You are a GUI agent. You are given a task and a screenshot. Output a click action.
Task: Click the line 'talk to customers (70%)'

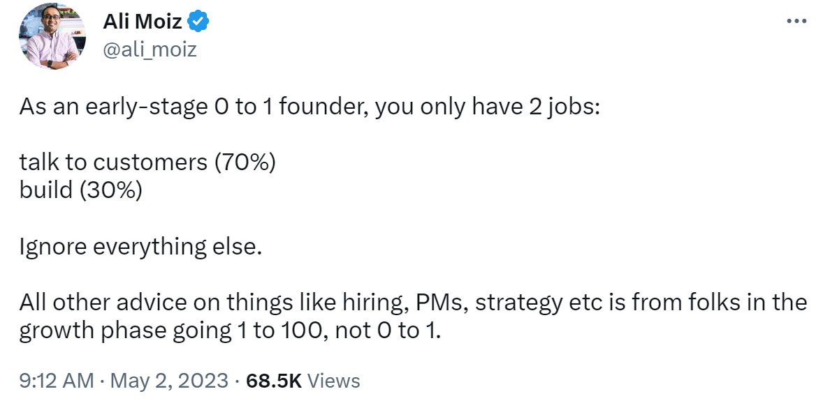[147, 162]
